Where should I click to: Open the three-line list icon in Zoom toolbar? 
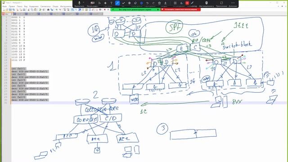[175, 3]
